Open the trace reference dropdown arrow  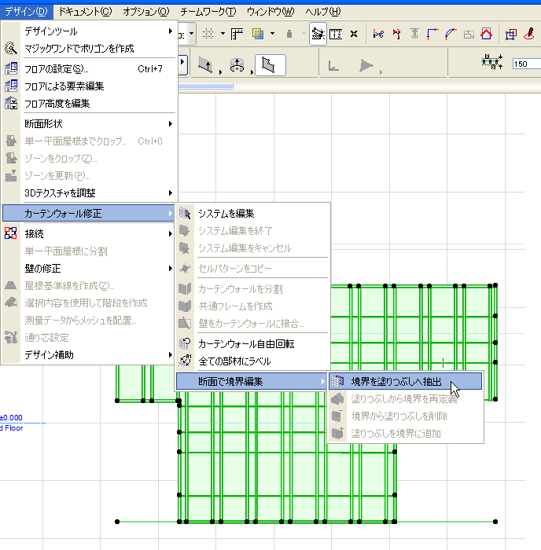(272, 34)
